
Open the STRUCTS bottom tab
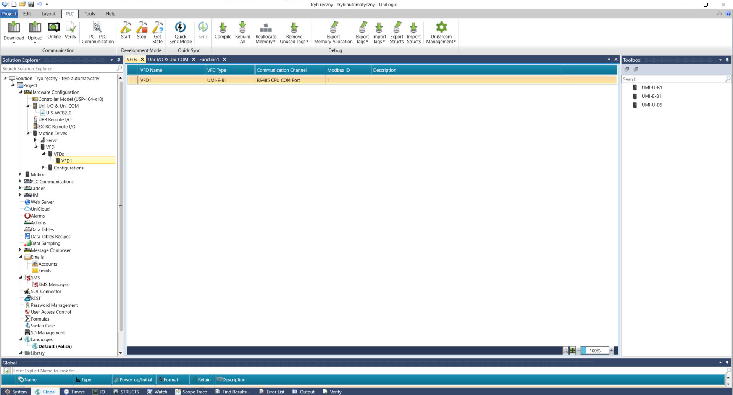[126, 392]
